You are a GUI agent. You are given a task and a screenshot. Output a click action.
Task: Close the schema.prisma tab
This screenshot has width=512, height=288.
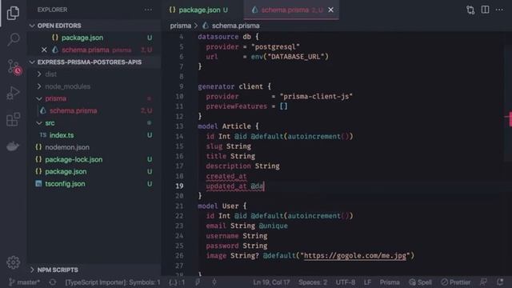click(x=330, y=10)
